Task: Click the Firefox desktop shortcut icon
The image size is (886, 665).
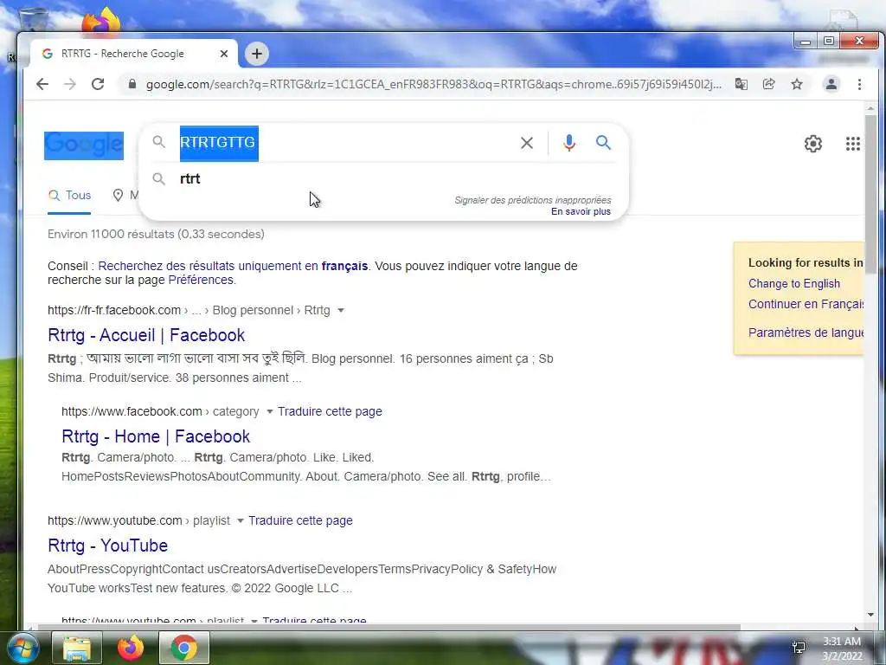Action: coord(102,23)
